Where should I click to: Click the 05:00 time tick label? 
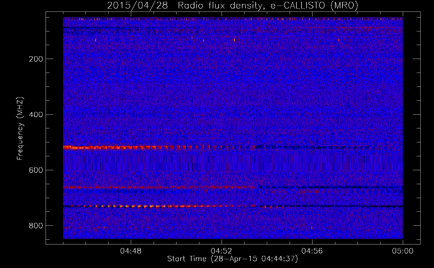pyautogui.click(x=403, y=251)
